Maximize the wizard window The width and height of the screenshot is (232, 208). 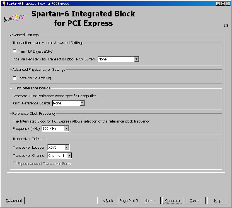pyautogui.click(x=223, y=4)
